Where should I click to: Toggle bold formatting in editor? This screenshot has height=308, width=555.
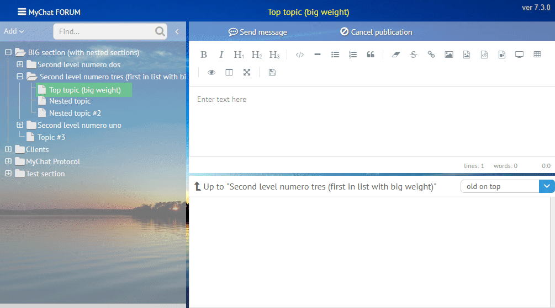pos(204,55)
